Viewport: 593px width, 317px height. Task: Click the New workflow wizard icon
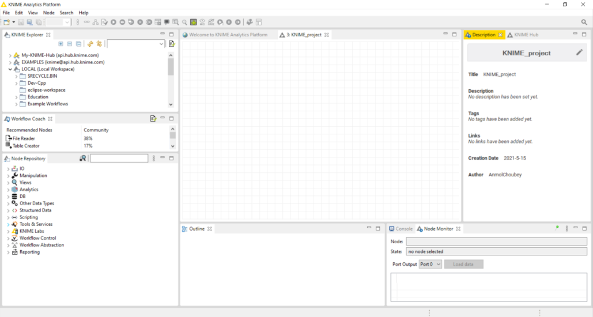click(6, 22)
